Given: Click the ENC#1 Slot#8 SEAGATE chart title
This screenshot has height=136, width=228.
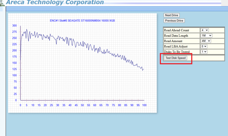Looking at the screenshot, I should click(82, 21).
